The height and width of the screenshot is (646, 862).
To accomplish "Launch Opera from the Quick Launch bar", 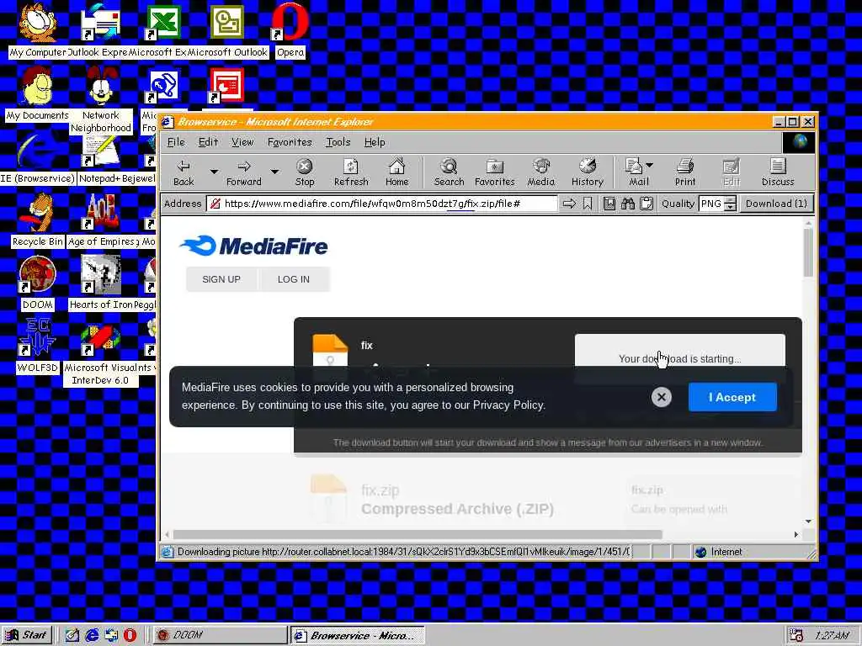I will click(x=130, y=635).
